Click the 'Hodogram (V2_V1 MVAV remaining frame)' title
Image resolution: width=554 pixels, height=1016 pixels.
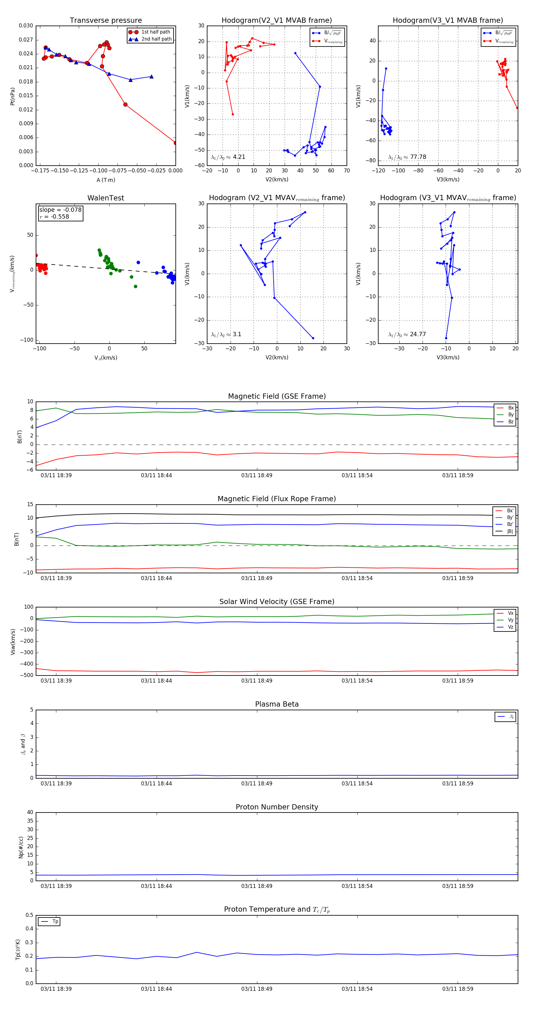click(x=277, y=198)
